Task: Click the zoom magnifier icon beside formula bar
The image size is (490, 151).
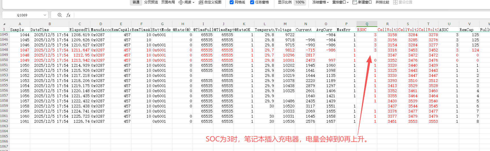Action: 60,15
